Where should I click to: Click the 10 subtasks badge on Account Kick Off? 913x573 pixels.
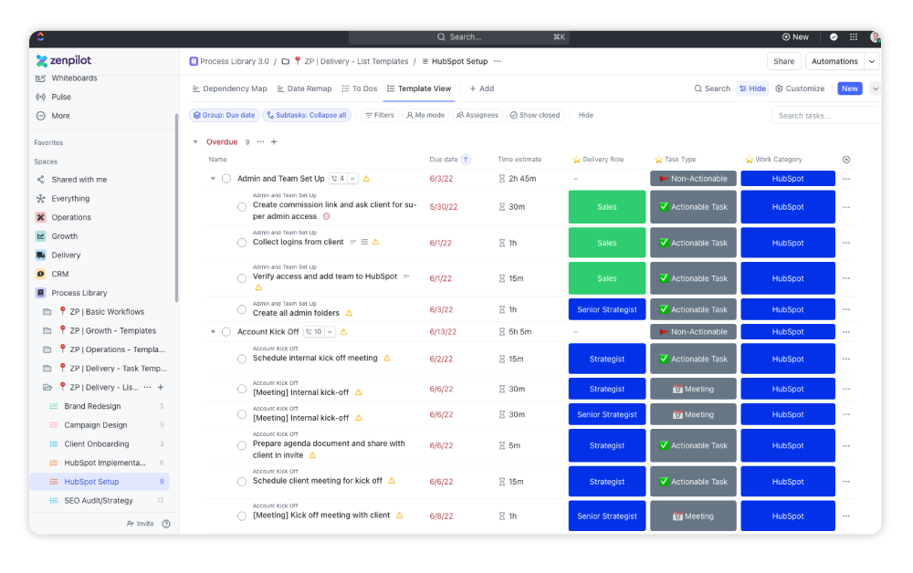tap(314, 331)
